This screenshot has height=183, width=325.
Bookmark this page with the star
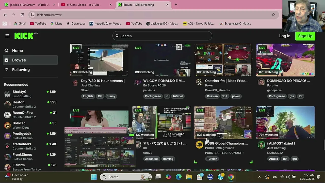[x=273, y=15]
